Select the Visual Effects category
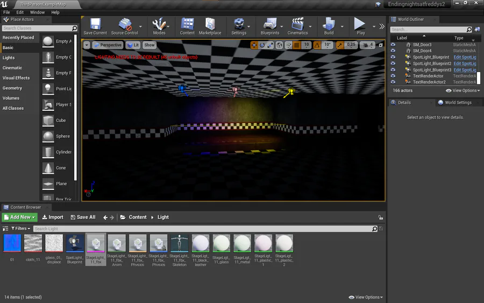Image resolution: width=484 pixels, height=303 pixels. [16, 78]
